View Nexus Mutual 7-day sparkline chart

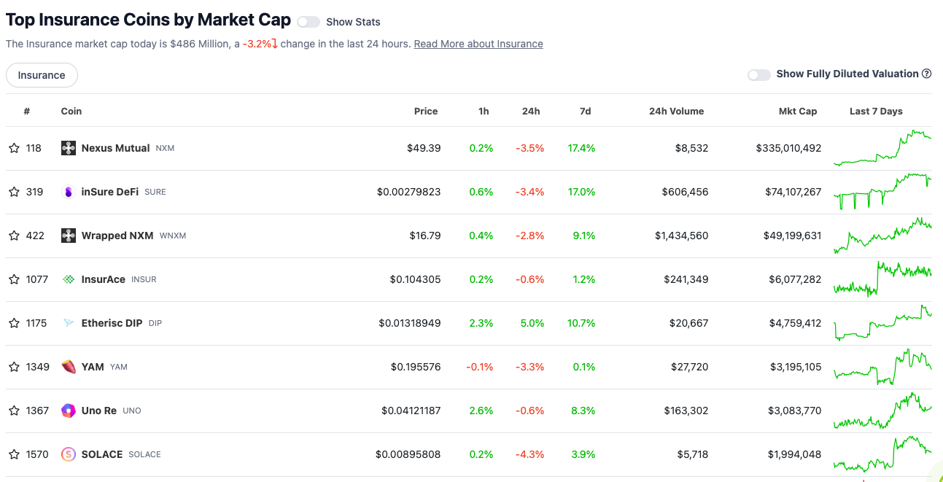[882, 148]
